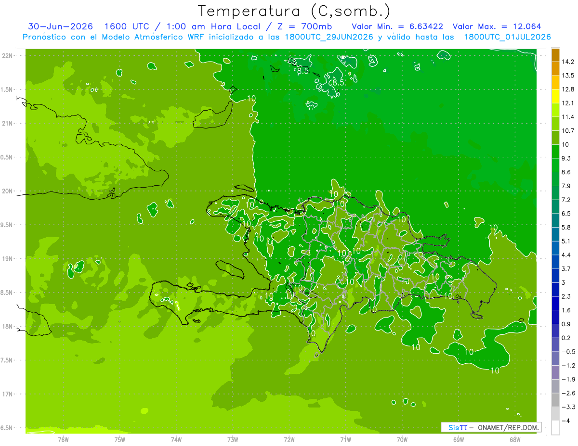Image resolution: width=578 pixels, height=446 pixels.
Task: Click the title "Temperatura (C,somb.)"
Action: click(x=294, y=11)
